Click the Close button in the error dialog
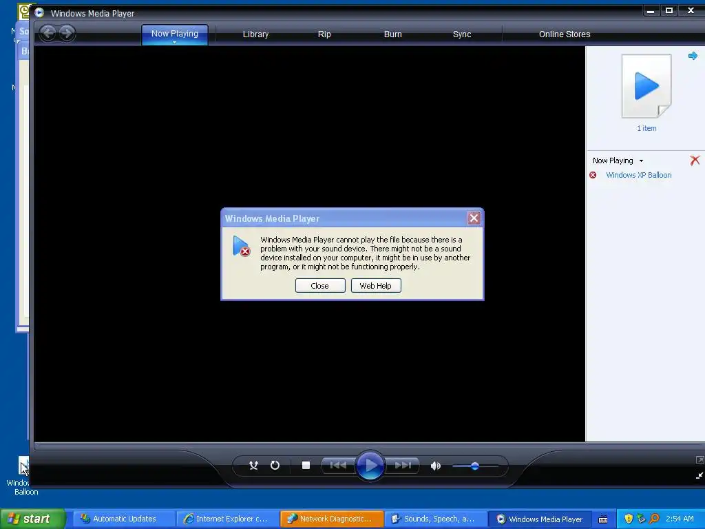The image size is (705, 529). (x=320, y=286)
